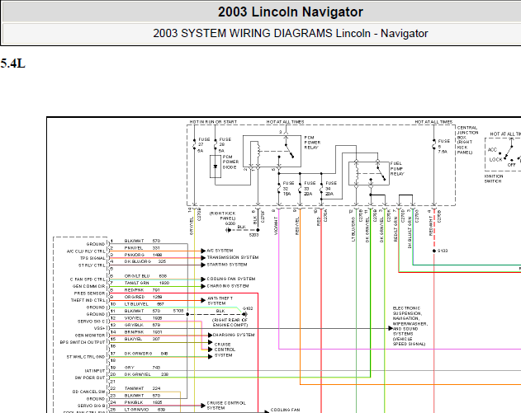Viewport: 521px width, 413px height.
Task: Click the "DK GRN/ORG 848" wire label
Action: coord(146,354)
